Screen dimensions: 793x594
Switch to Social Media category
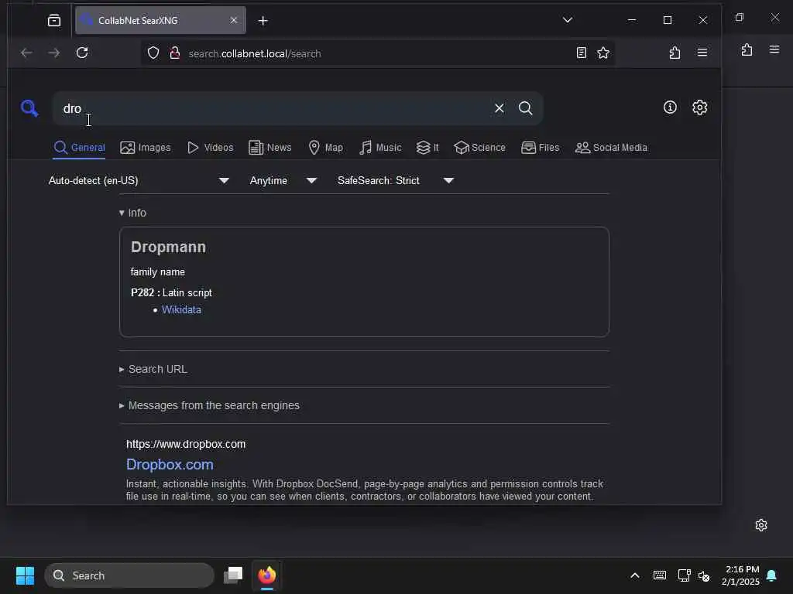(611, 148)
